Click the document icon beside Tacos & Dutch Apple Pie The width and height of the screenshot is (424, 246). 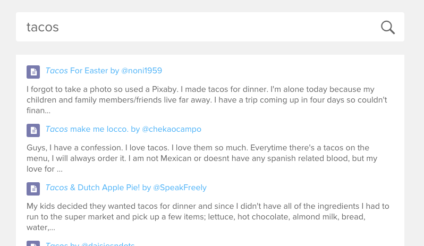(33, 189)
